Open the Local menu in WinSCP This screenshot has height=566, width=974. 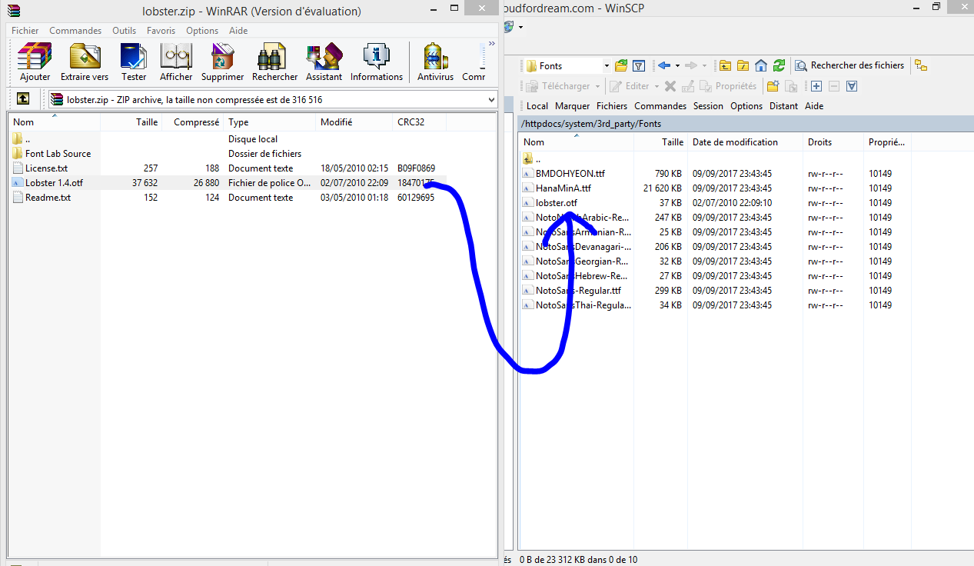pyautogui.click(x=537, y=106)
